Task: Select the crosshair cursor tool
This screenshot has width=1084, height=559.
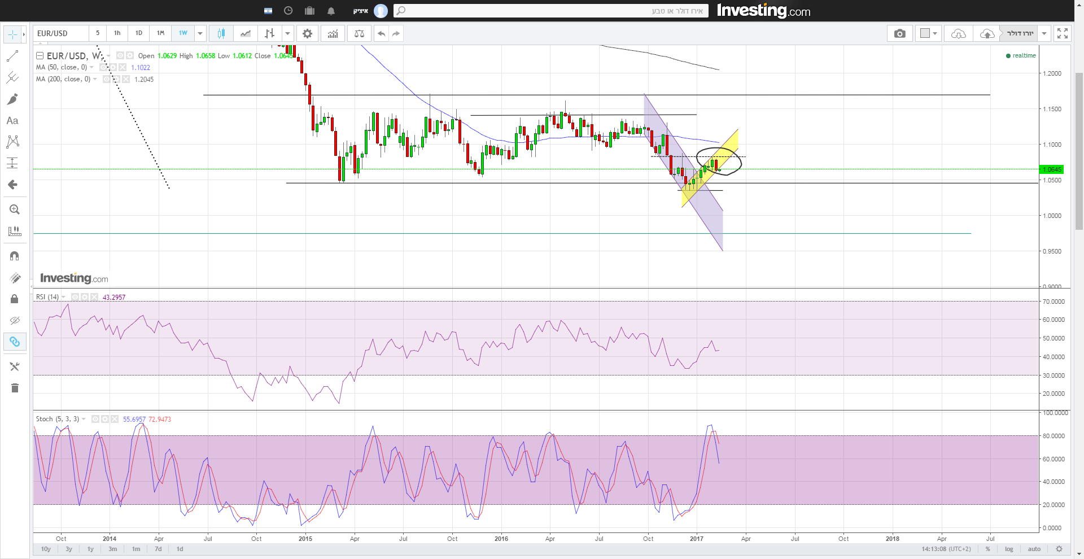Action: pos(12,34)
